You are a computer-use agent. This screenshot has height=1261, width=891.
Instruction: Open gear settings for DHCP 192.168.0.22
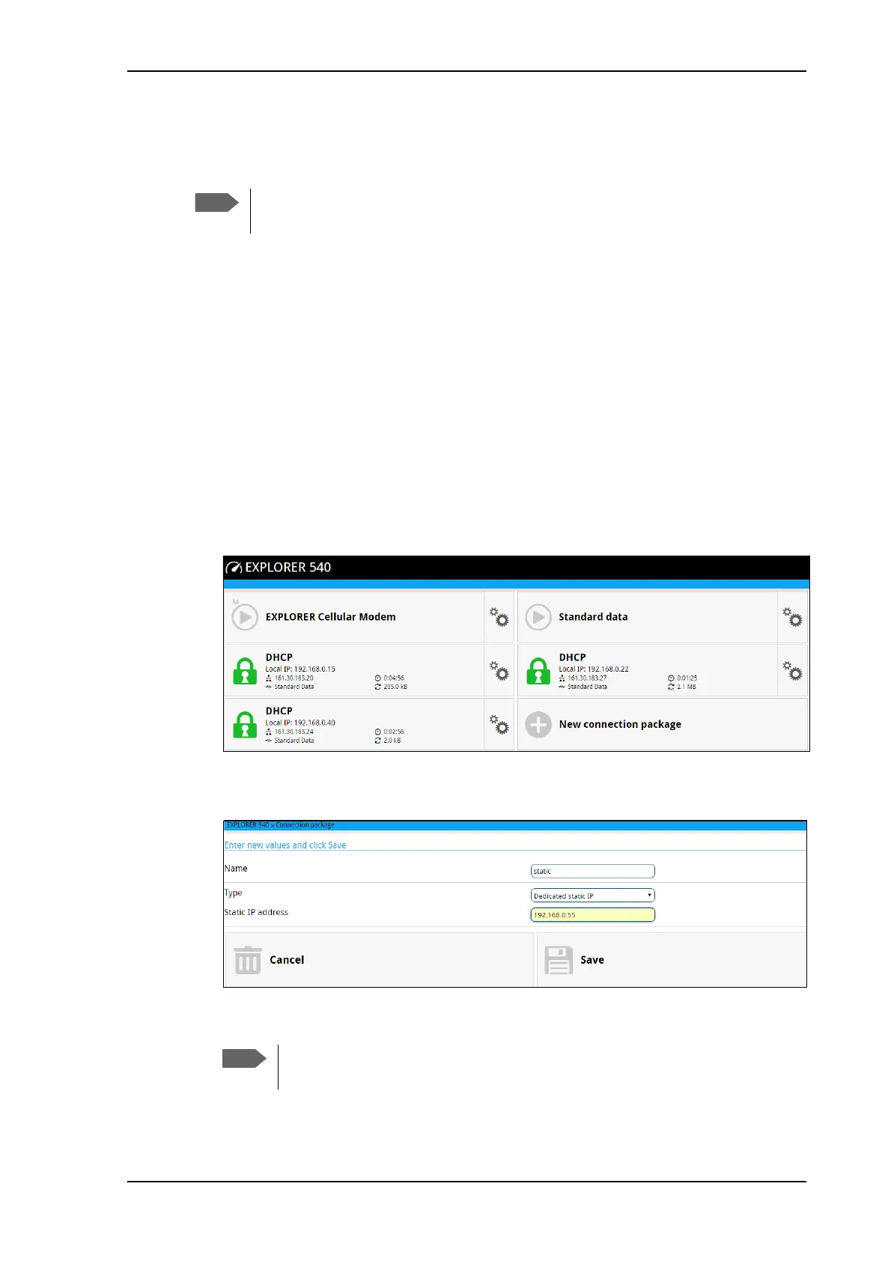coord(792,671)
